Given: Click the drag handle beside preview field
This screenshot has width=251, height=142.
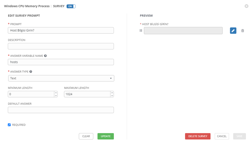Looking at the screenshot, I should tap(141, 30).
